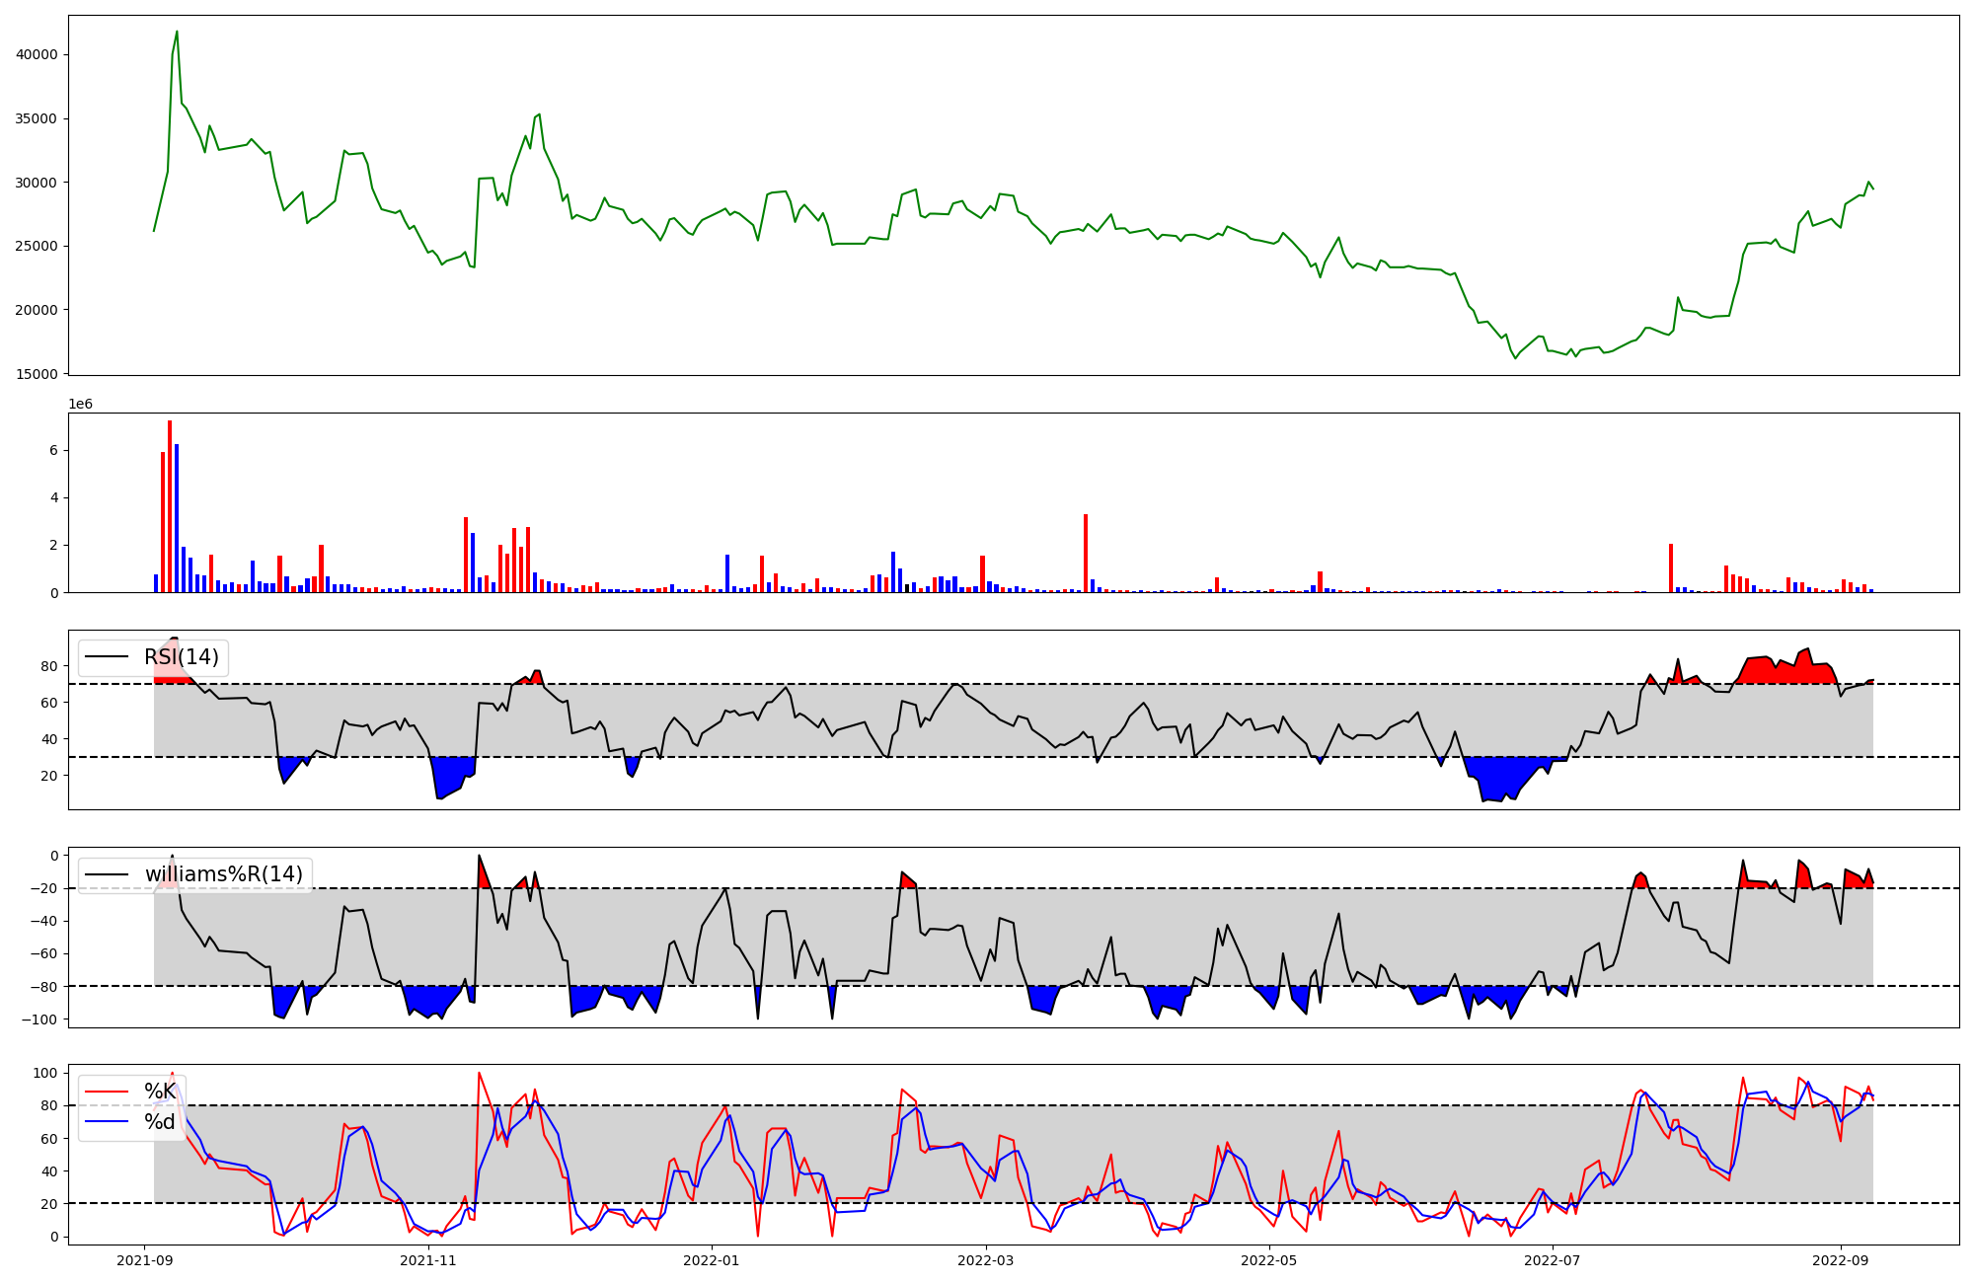Click the blue %d legend line sample
Screen dimensions: 1974x1283
[108, 1122]
